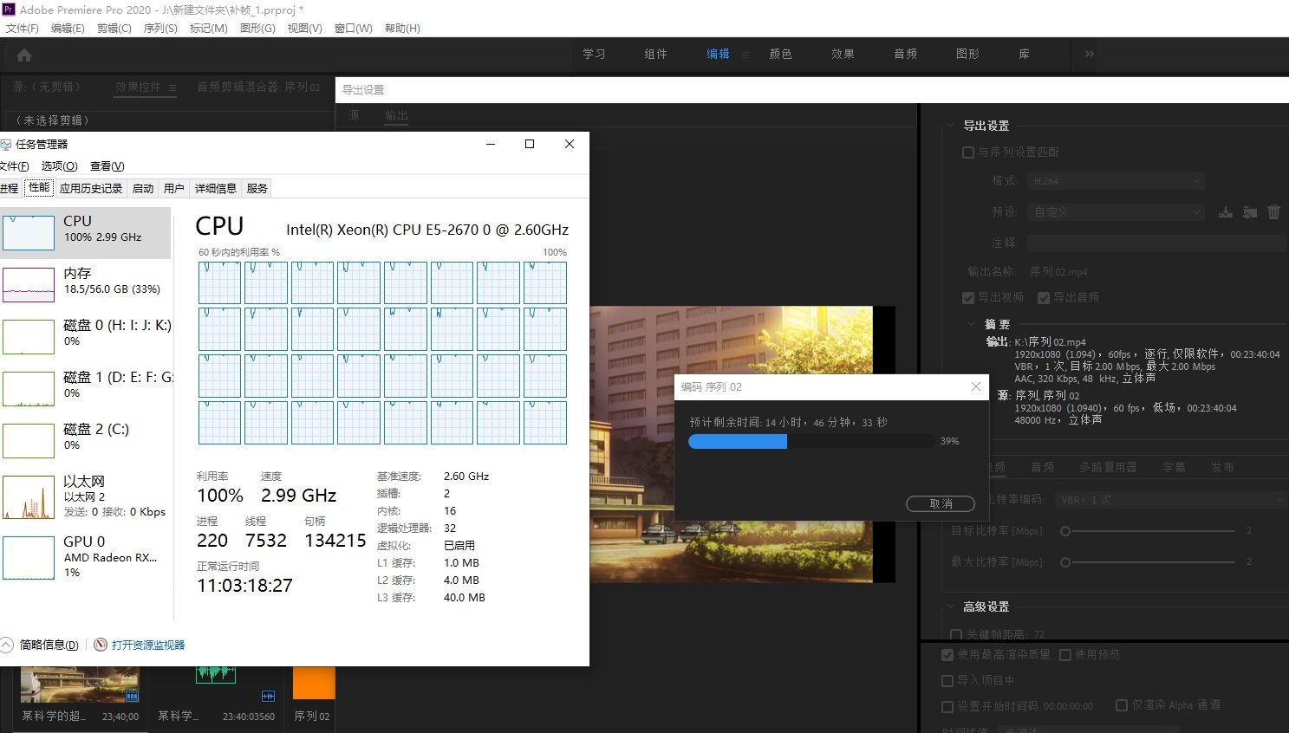Viewport: 1289px width, 733px height.
Task: Open the 文件(F) menu in Premiere Pro
Action: click(x=23, y=29)
